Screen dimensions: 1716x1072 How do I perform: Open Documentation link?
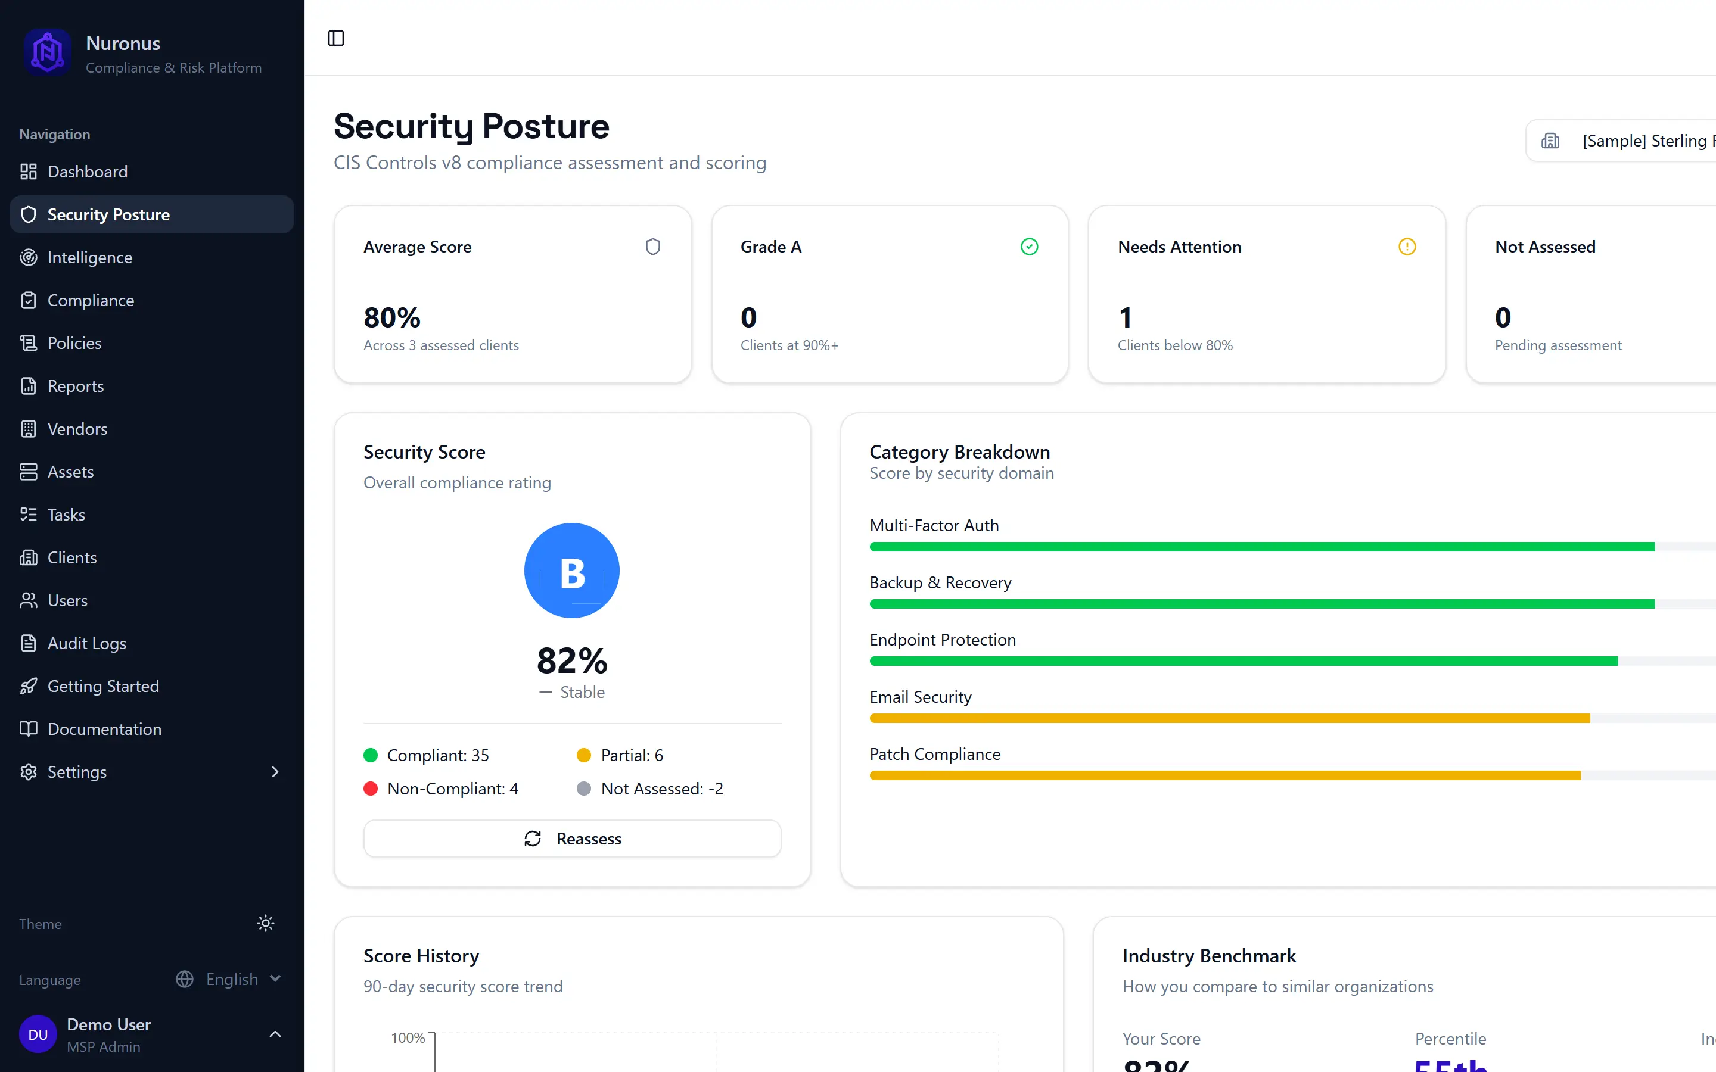click(x=152, y=729)
